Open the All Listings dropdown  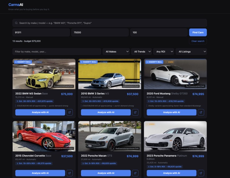[191, 52]
